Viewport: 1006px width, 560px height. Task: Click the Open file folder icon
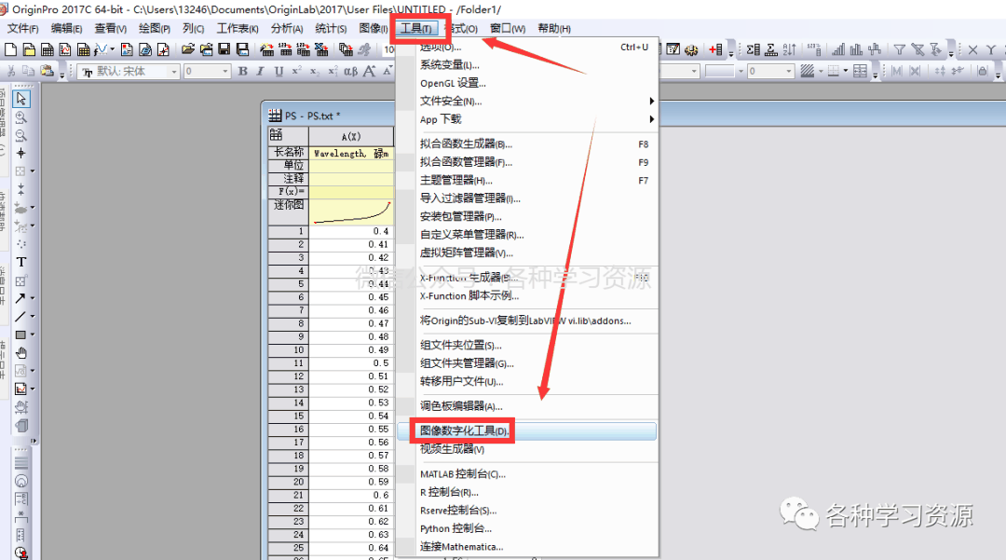(x=188, y=49)
